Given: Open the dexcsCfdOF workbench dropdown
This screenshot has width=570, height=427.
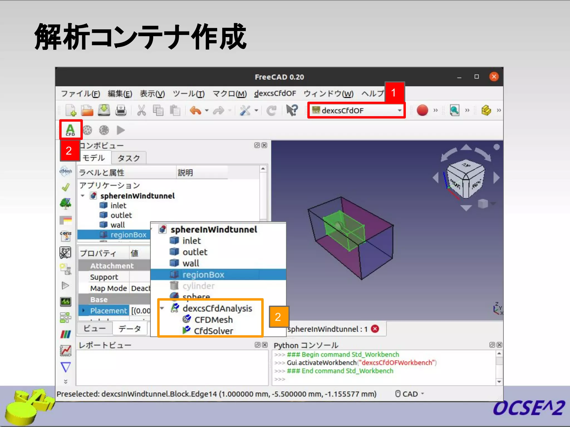Looking at the screenshot, I should pyautogui.click(x=356, y=110).
